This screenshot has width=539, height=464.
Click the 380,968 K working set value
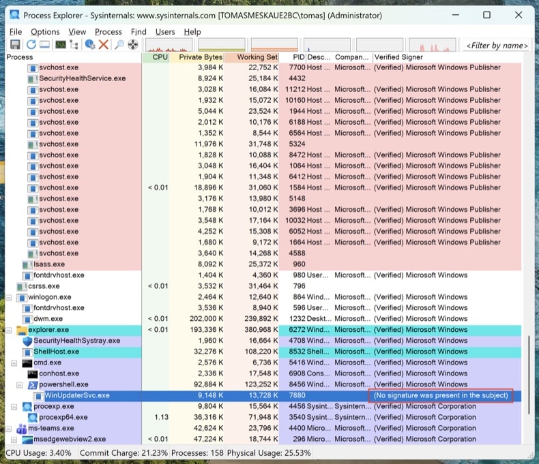point(261,330)
